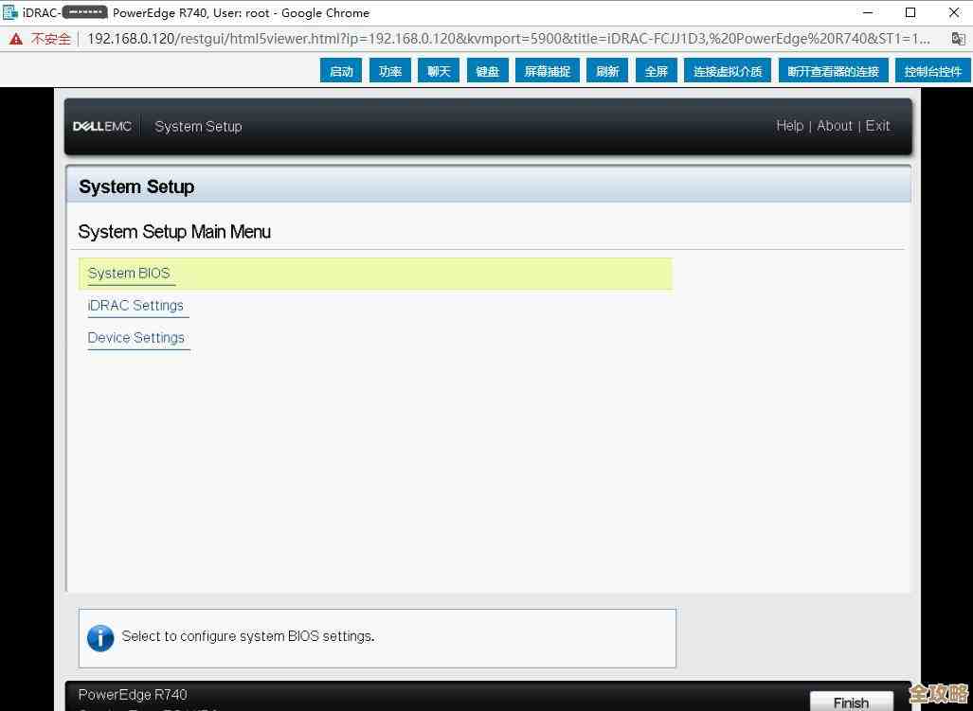Click the translate page icon in address bar
973x711 pixels.
click(958, 39)
